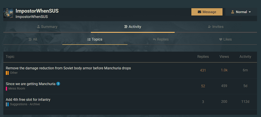Click the envelope icon on Message button
The image size is (261, 117).
(x=199, y=12)
